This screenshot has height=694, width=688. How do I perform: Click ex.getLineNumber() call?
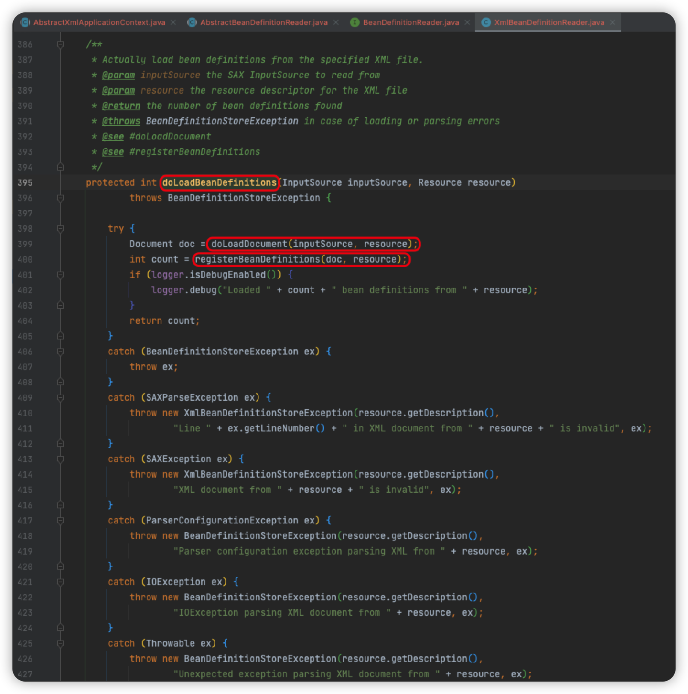click(x=276, y=428)
